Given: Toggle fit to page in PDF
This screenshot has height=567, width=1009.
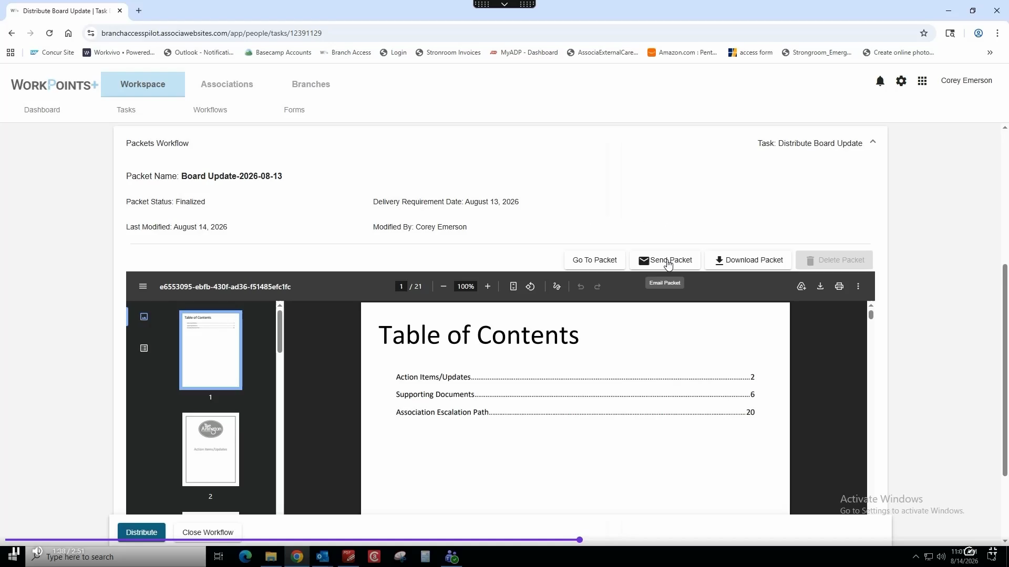Looking at the screenshot, I should click(513, 287).
